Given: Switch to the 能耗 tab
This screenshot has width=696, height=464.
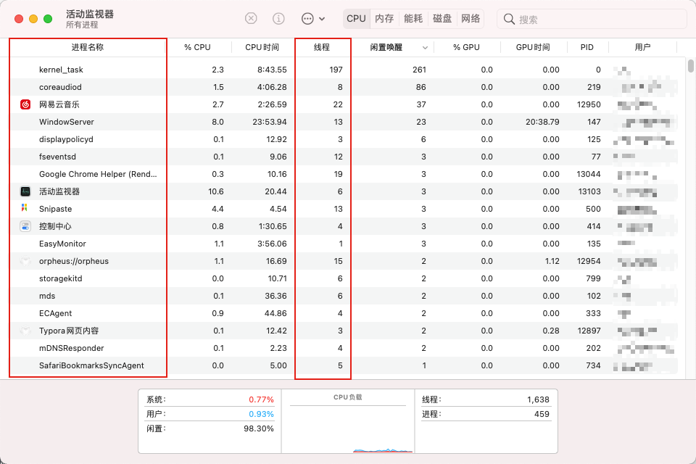Looking at the screenshot, I should 413,19.
